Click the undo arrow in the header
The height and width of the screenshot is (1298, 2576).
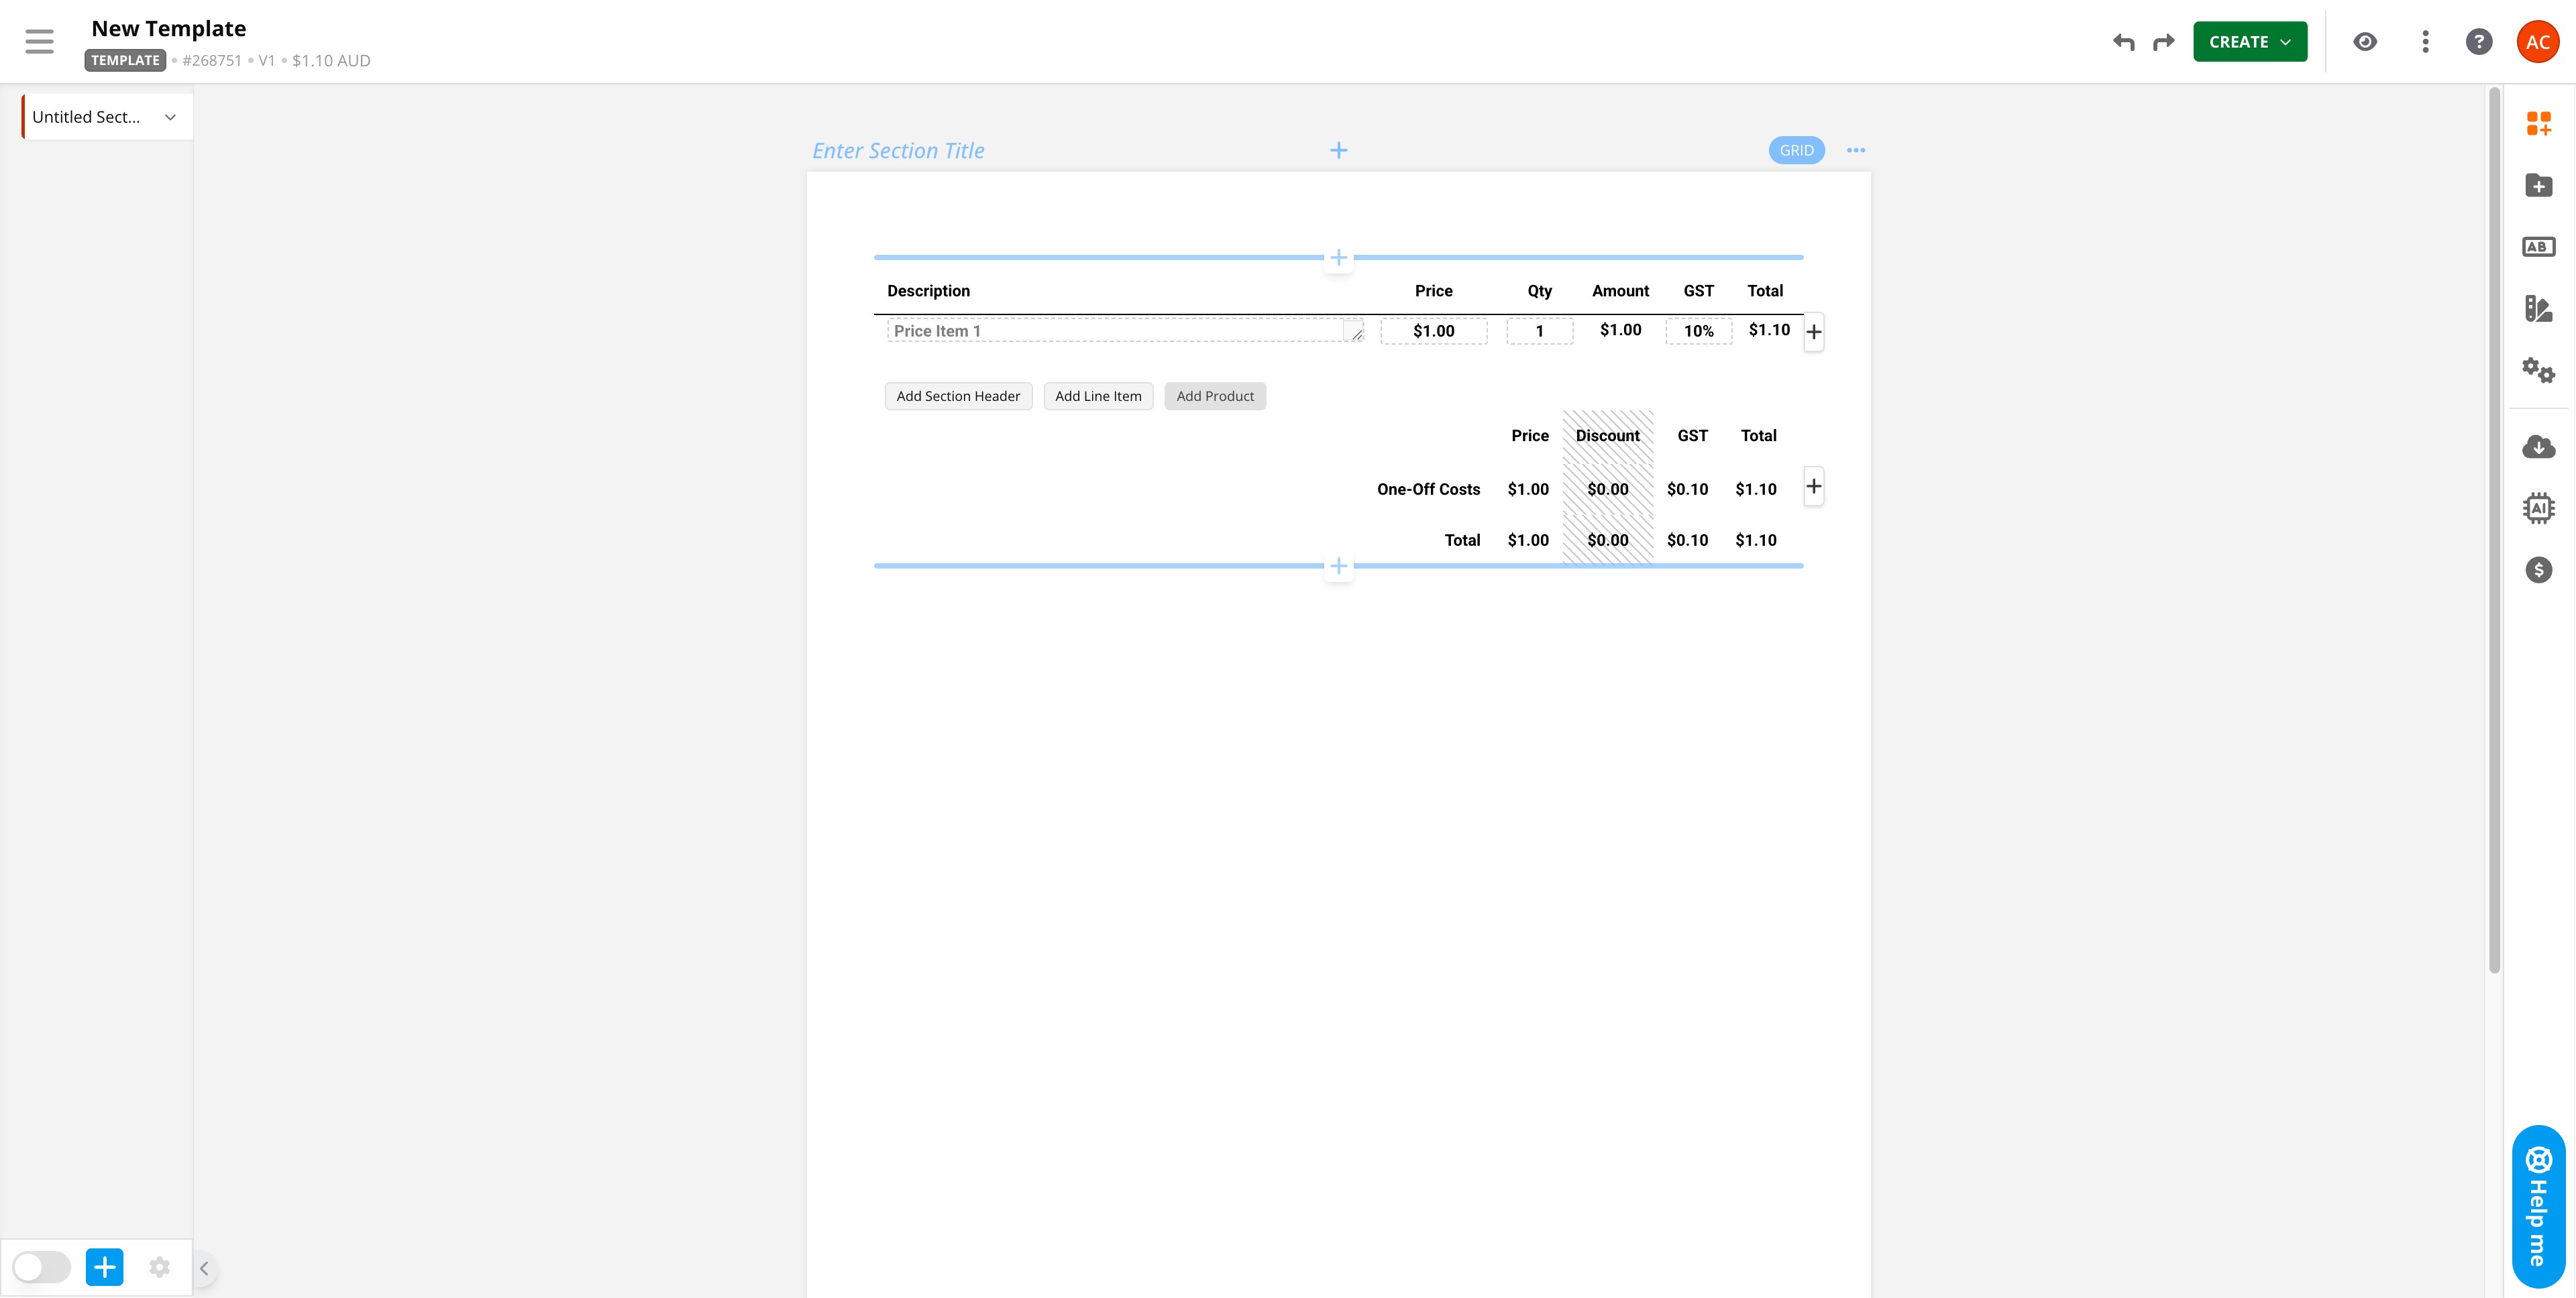pos(2123,42)
